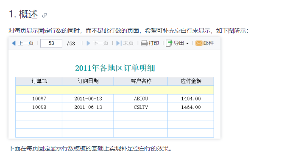293x156 pixels.
Task: Click the report title 2011年各地区订单明细
Action: 115,68
